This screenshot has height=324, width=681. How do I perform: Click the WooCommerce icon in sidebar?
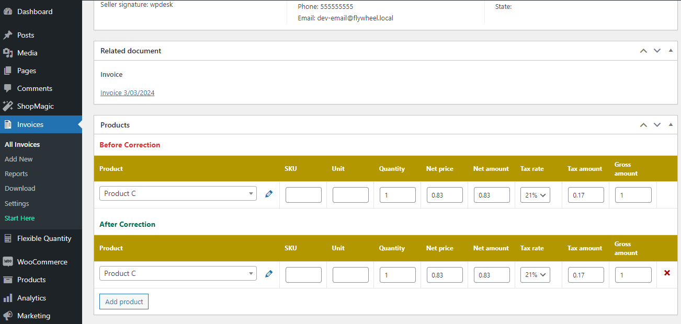pyautogui.click(x=8, y=262)
